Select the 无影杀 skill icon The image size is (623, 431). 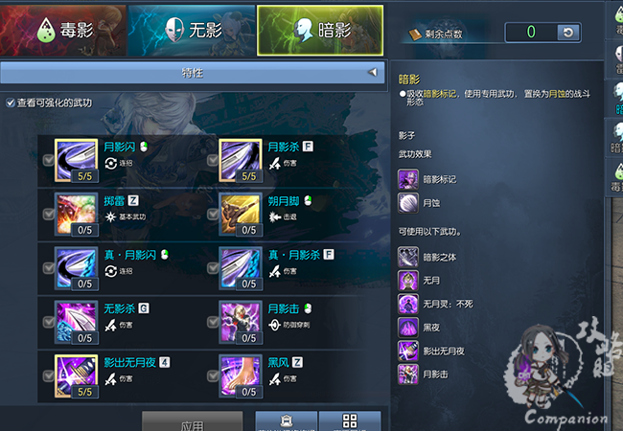pos(76,322)
